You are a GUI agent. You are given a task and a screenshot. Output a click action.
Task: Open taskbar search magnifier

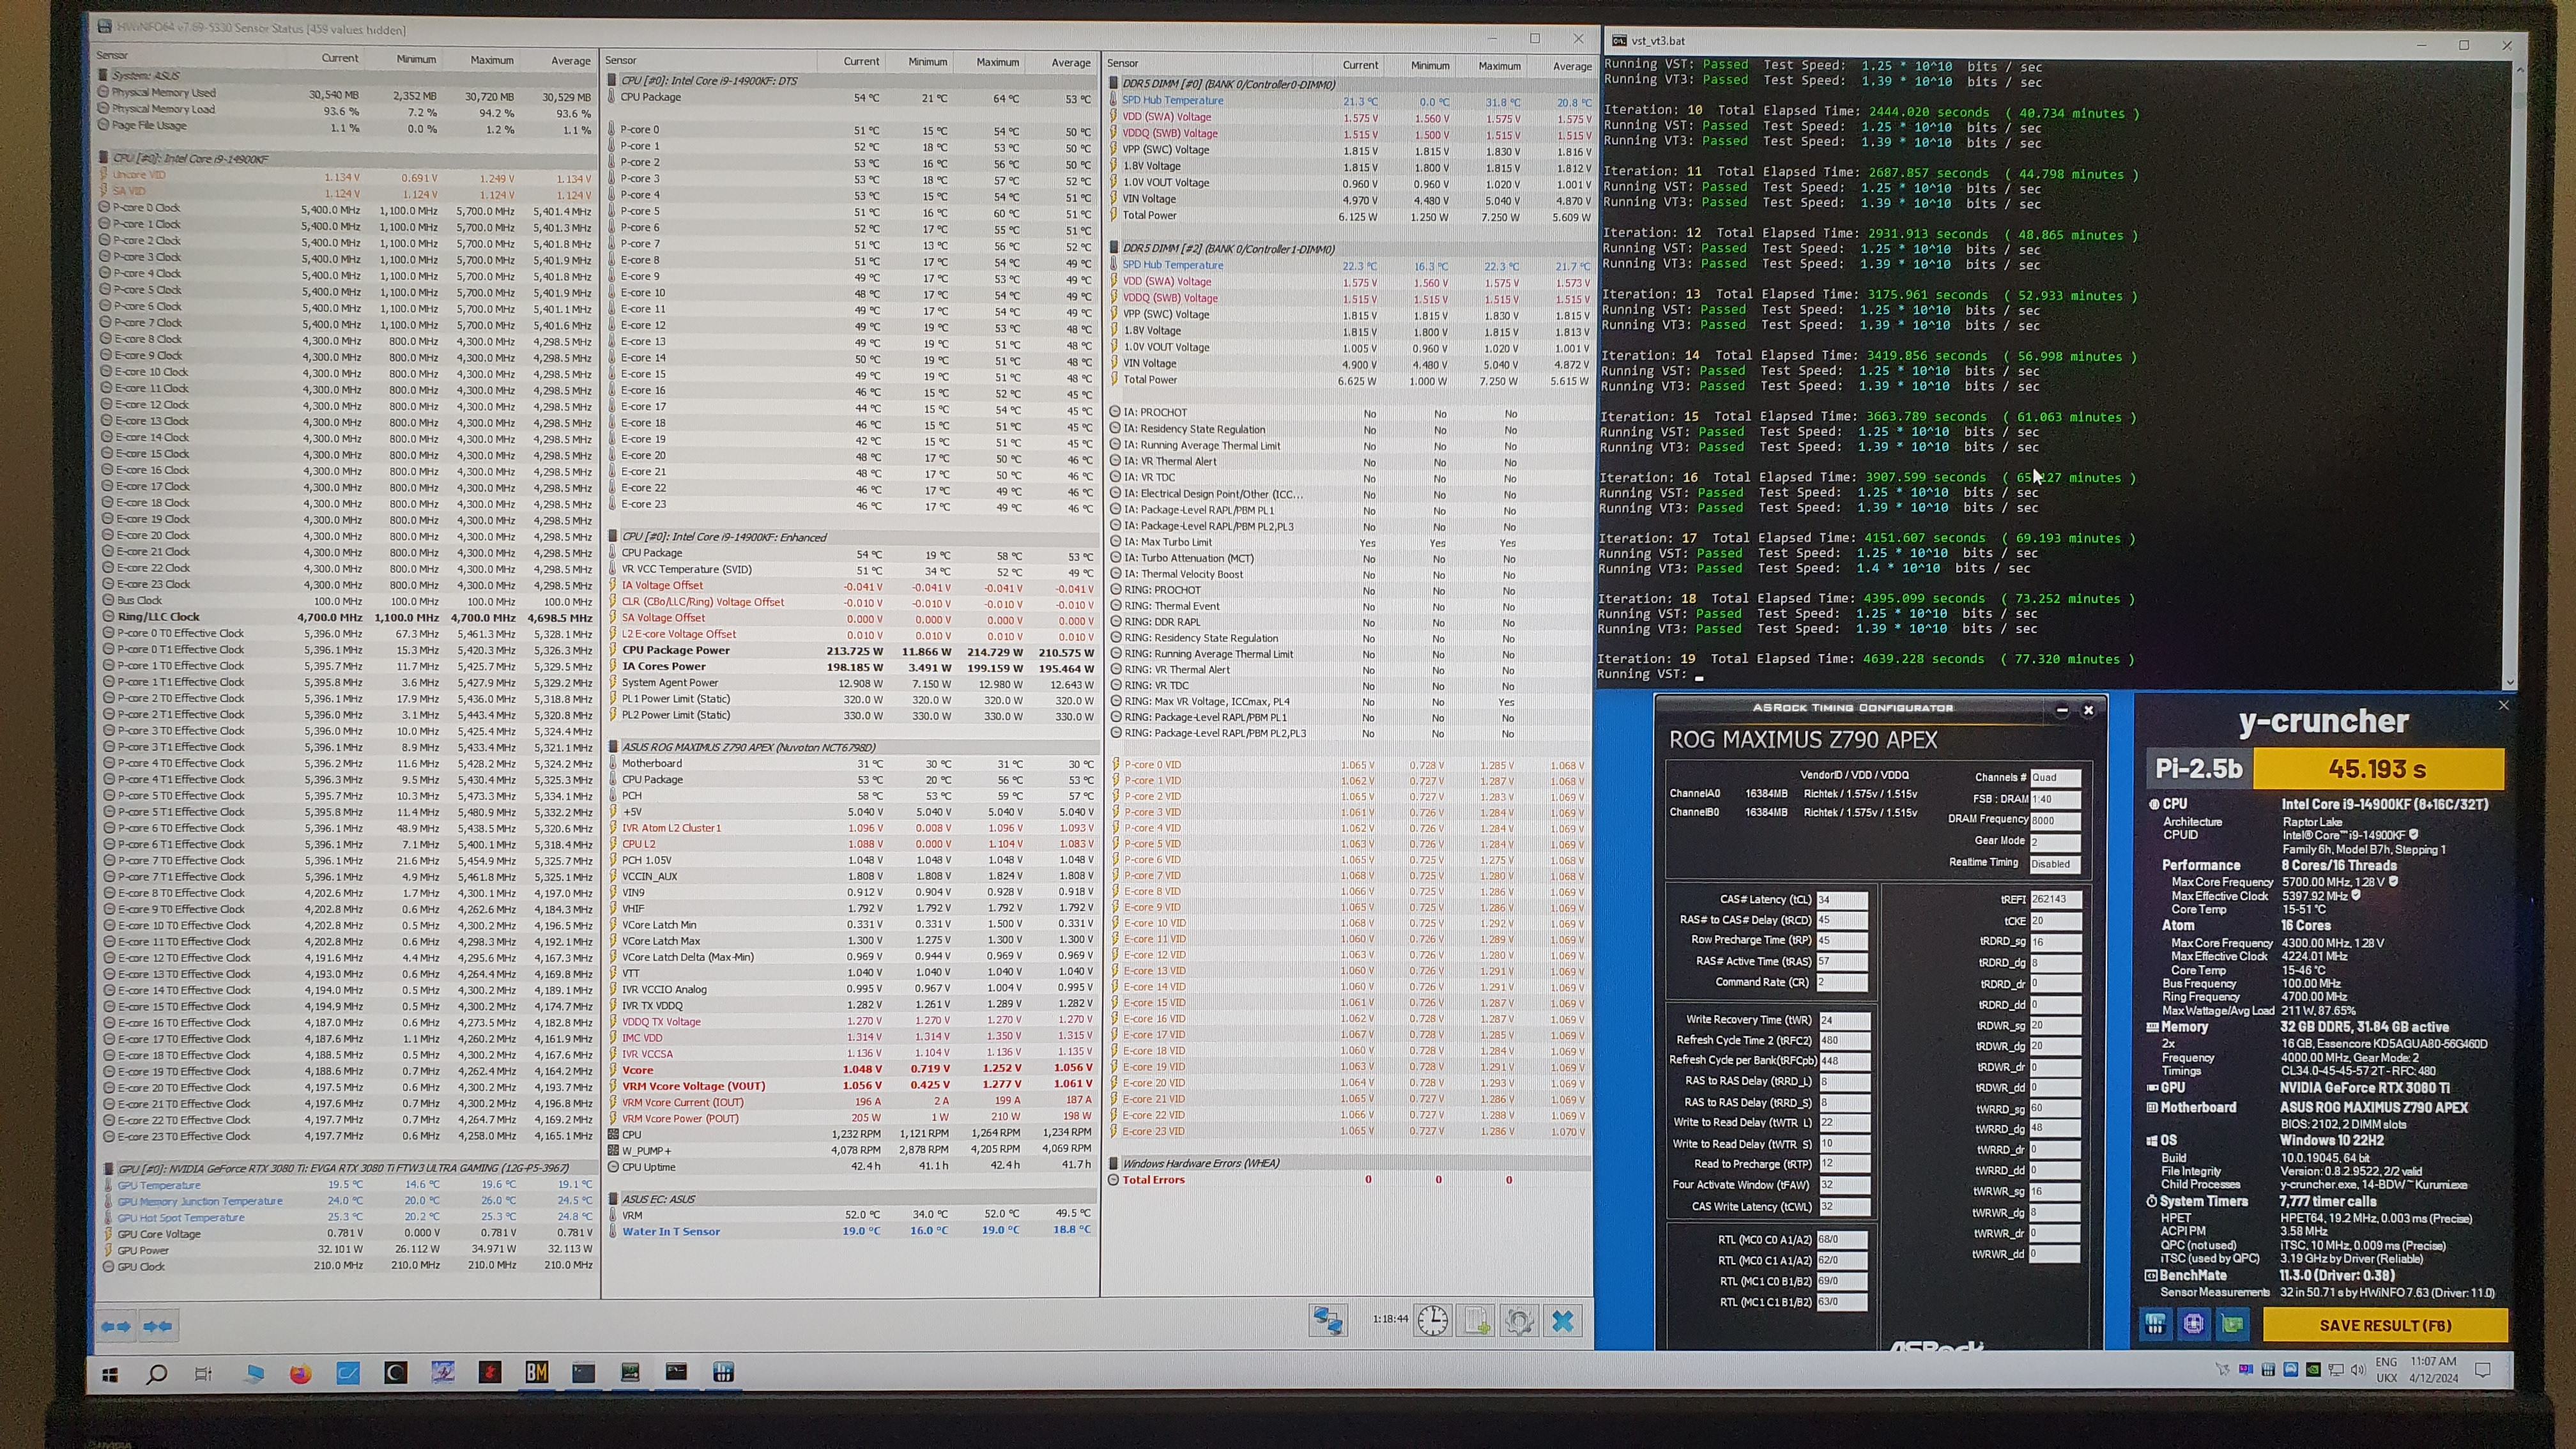156,1374
